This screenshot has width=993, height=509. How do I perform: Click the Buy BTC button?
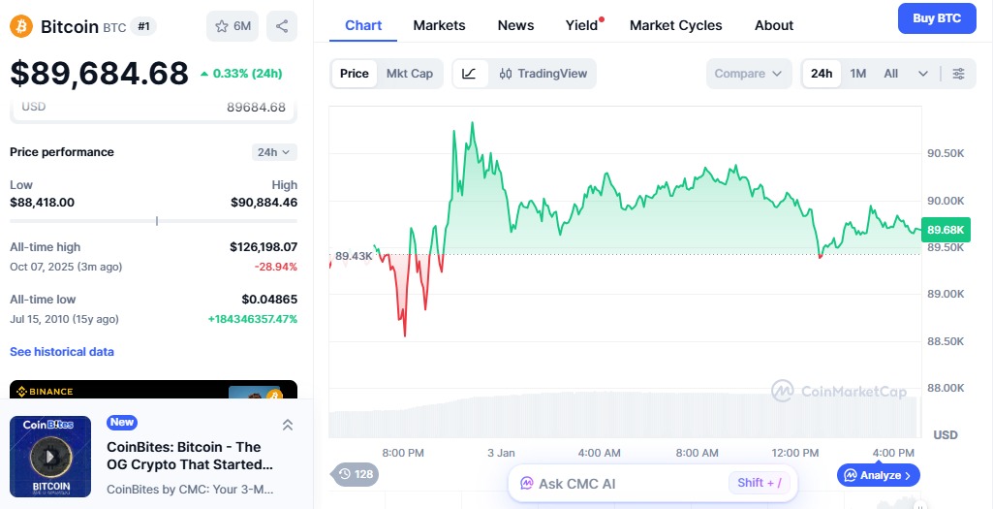click(x=936, y=17)
